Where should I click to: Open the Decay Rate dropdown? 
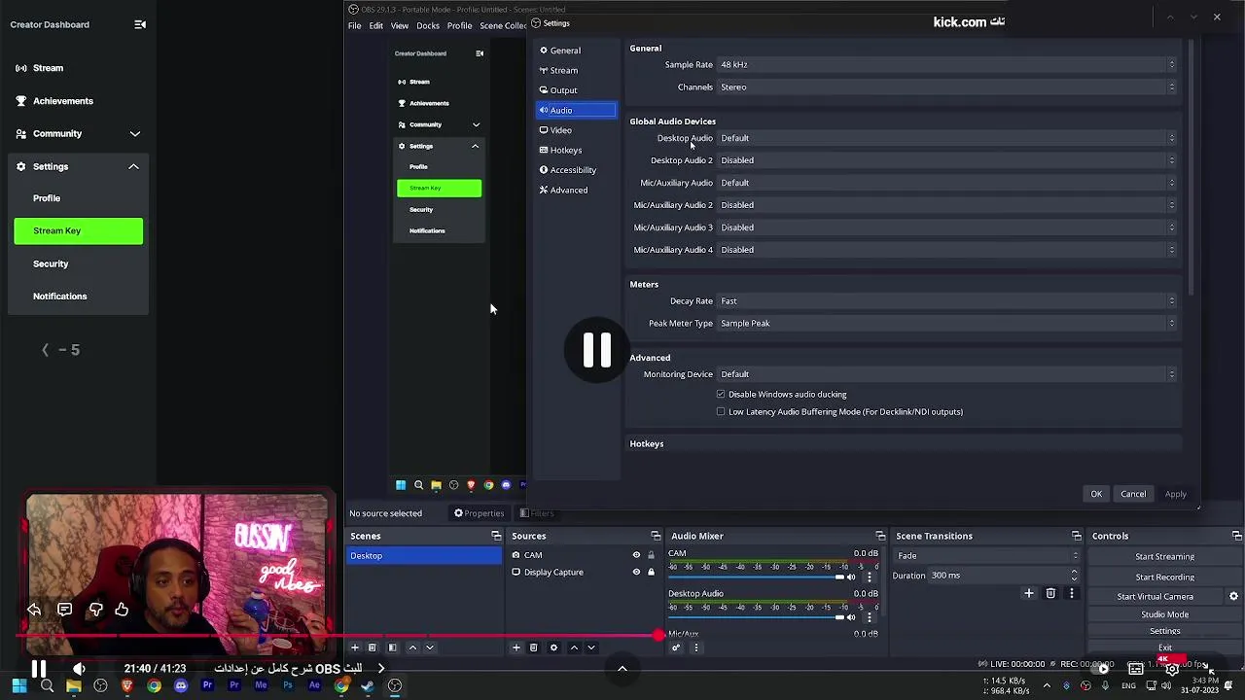(947, 301)
